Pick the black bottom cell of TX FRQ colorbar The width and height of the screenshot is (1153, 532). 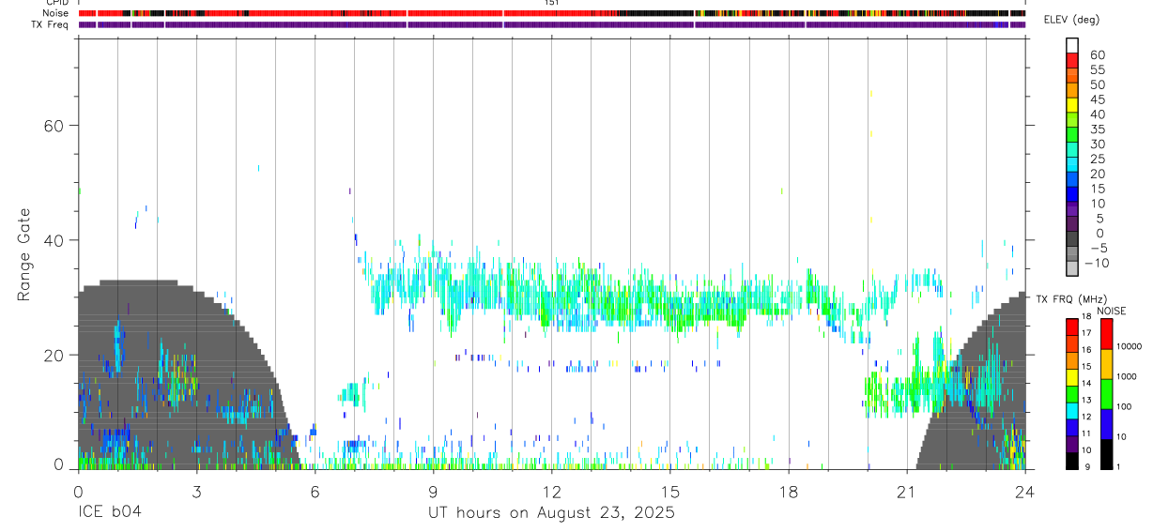tap(1072, 462)
